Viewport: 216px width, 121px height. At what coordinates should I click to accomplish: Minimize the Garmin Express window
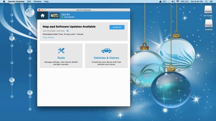(42, 10)
